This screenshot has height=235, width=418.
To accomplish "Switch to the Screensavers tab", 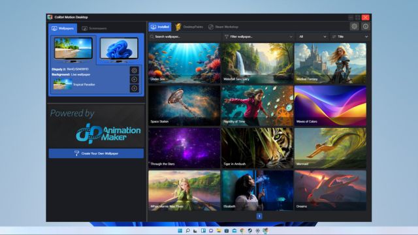I will 94,28.
